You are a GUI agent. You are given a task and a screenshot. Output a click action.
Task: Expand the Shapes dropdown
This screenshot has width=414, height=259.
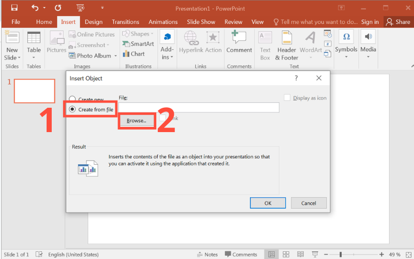[x=136, y=34]
